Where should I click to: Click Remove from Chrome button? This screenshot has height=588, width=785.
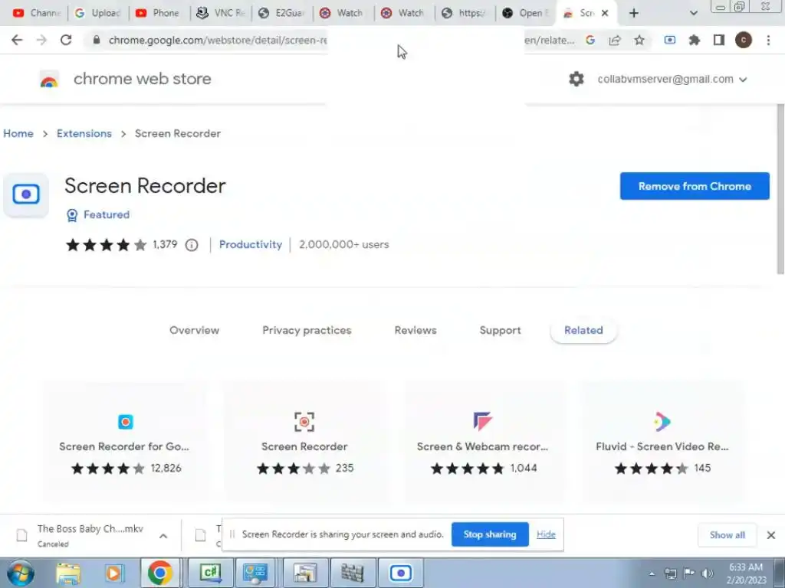[x=695, y=186]
